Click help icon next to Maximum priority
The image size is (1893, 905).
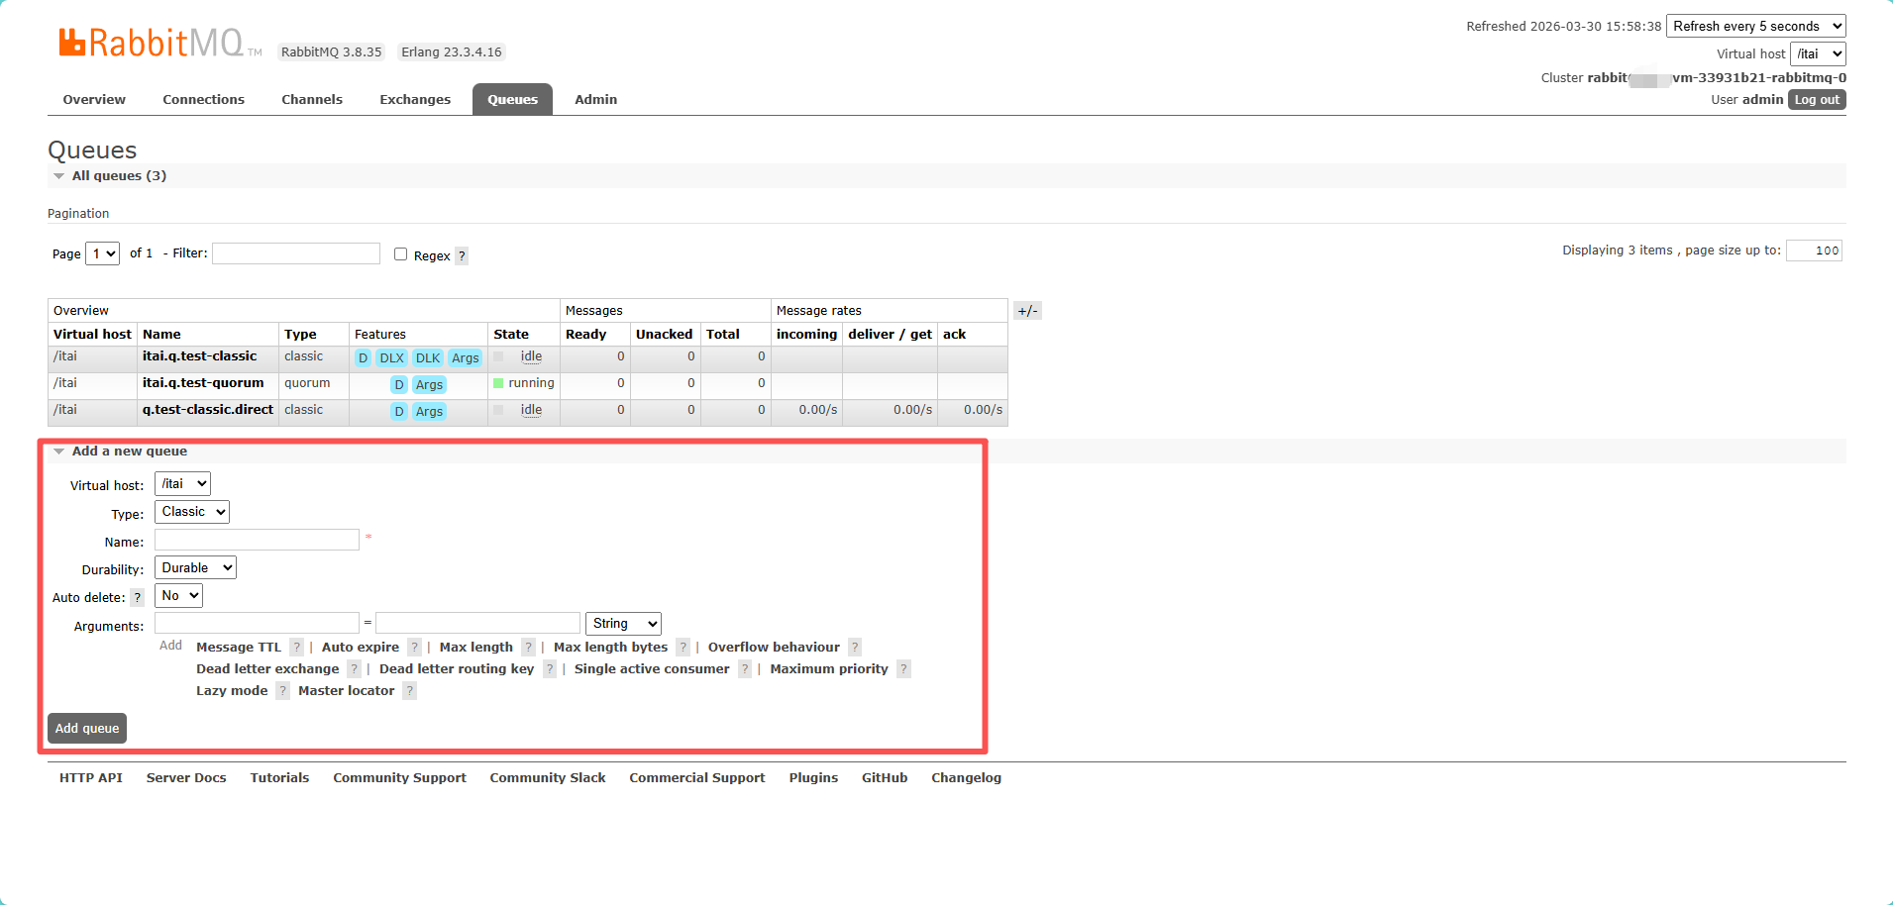(903, 669)
